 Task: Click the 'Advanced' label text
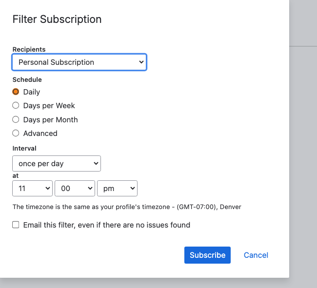tap(40, 134)
